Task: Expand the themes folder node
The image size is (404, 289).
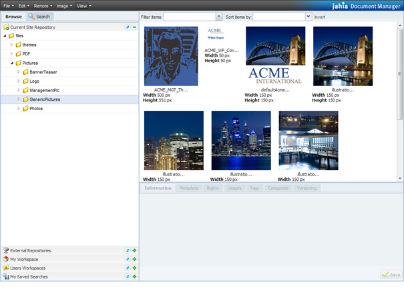Action: 11,45
